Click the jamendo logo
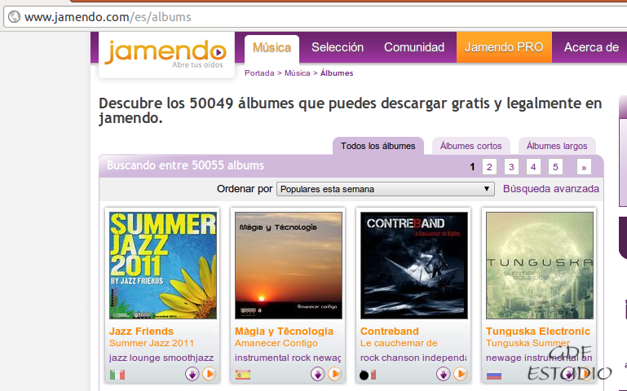 coord(166,54)
